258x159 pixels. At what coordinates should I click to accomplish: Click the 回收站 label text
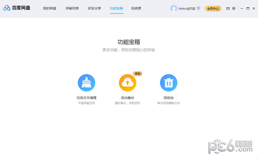click(x=168, y=98)
